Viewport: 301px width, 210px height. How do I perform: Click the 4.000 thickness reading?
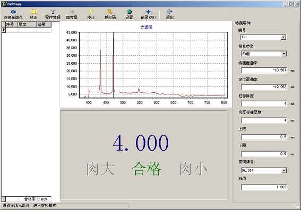click(x=141, y=143)
